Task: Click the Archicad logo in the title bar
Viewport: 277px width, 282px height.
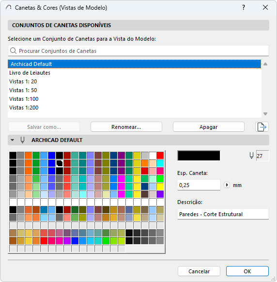Action: coord(8,8)
